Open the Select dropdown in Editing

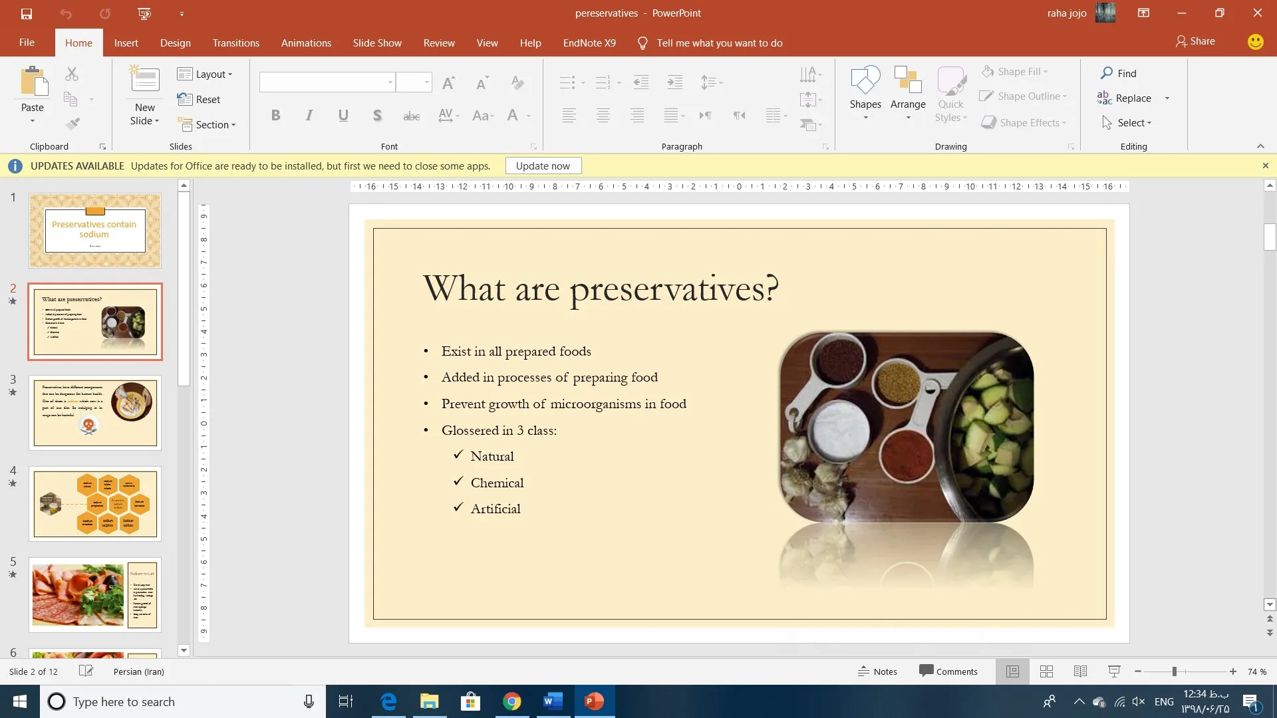(x=1127, y=123)
